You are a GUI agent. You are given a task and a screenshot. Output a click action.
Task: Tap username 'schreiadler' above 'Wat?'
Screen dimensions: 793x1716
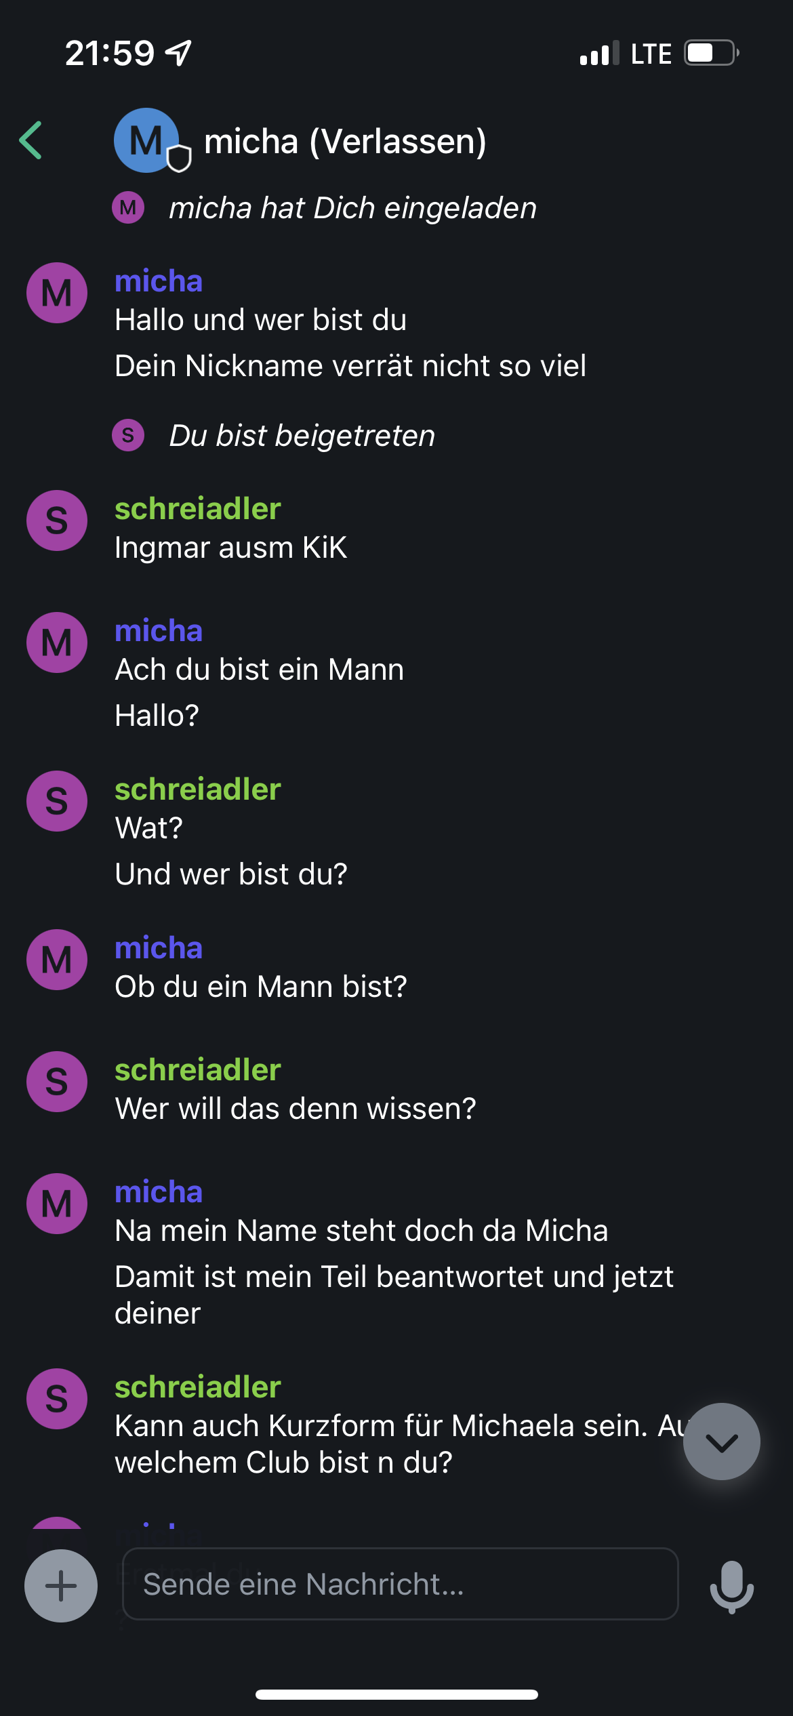[x=198, y=790]
